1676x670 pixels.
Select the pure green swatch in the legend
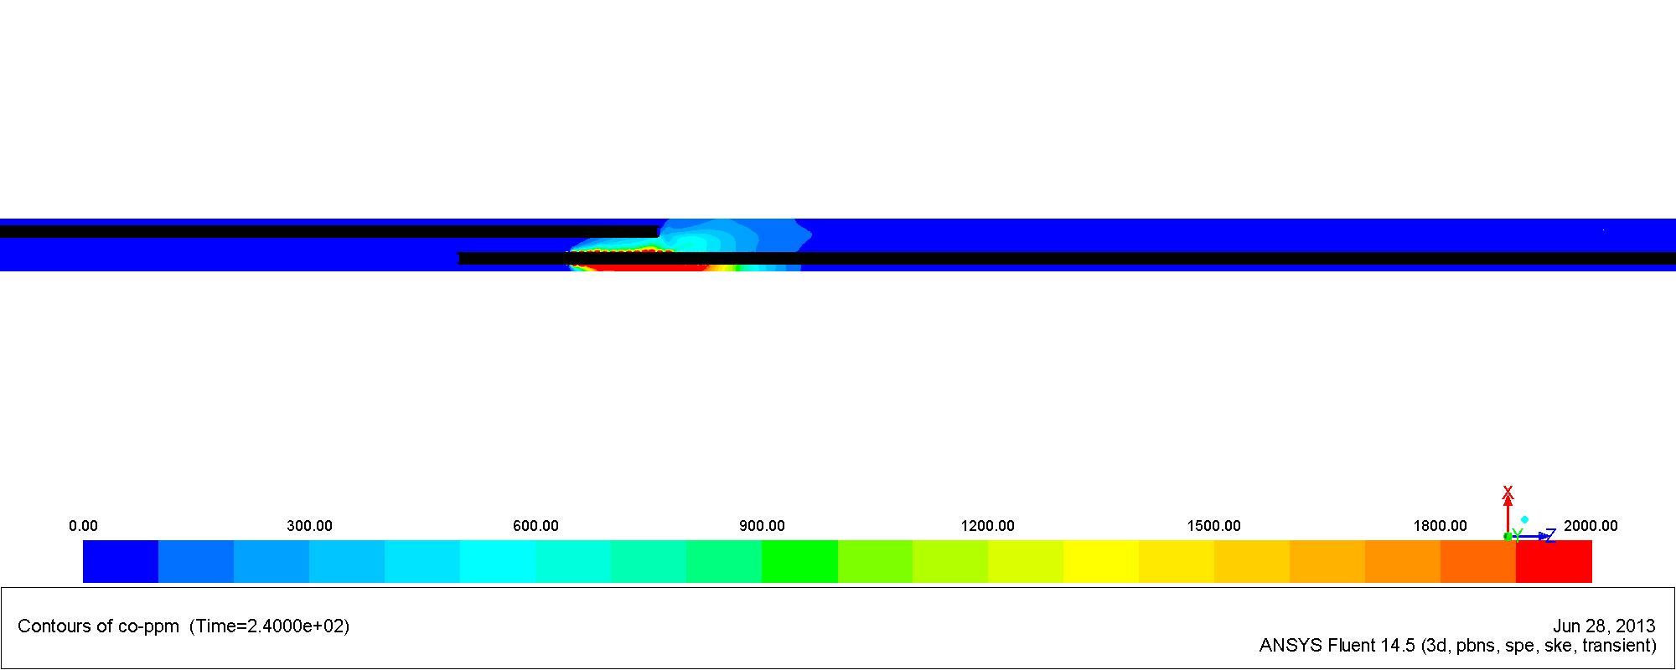point(799,561)
